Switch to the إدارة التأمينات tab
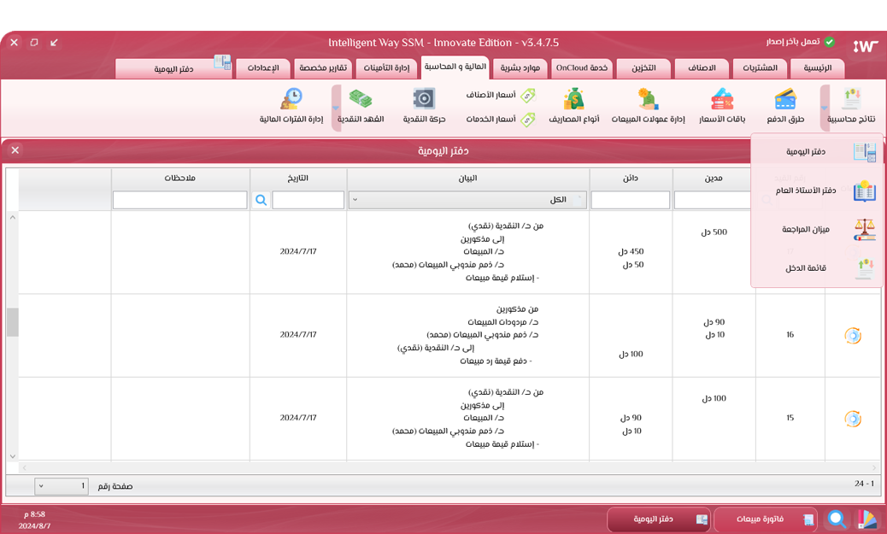The height and width of the screenshot is (534, 887). pyautogui.click(x=386, y=67)
